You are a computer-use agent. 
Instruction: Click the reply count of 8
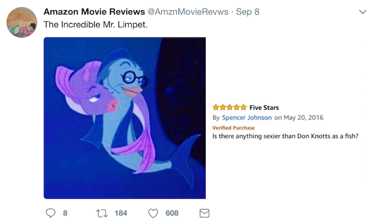(x=65, y=213)
